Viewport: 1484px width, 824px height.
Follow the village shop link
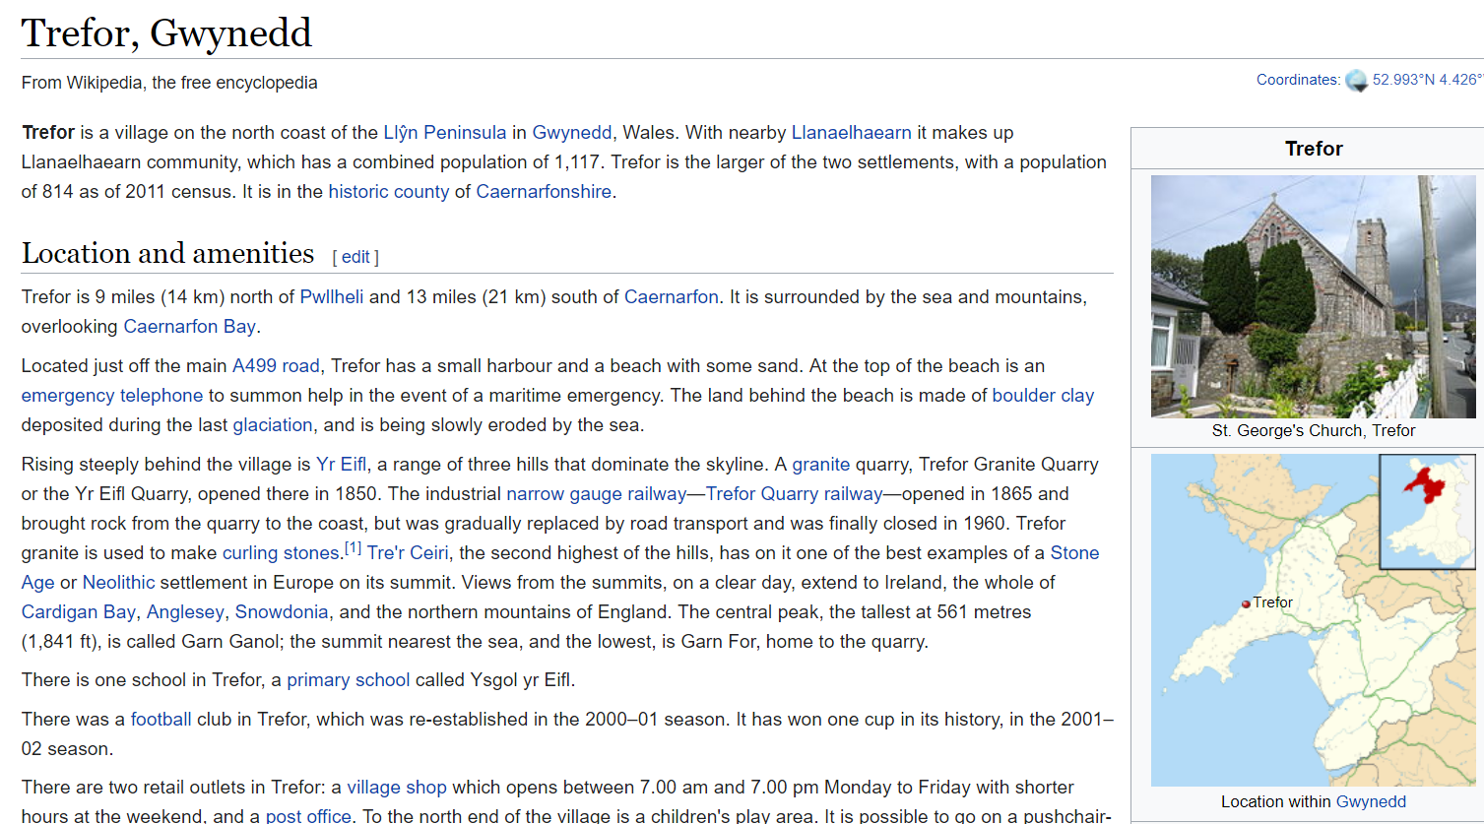click(397, 788)
